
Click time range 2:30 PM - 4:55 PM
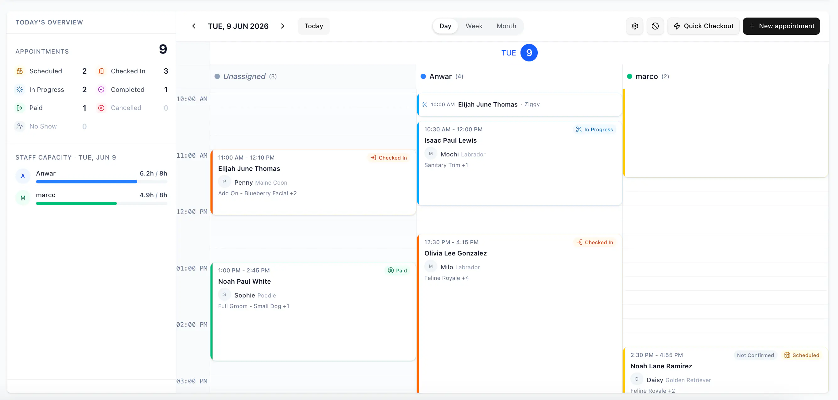click(x=656, y=355)
